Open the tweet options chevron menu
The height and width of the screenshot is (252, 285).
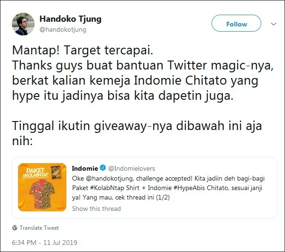pyautogui.click(x=274, y=24)
